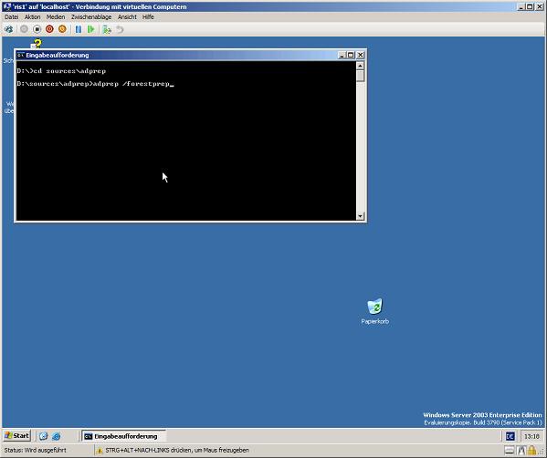Click the Turn Off stop icon
This screenshot has width=547, height=458.
[x=37, y=29]
